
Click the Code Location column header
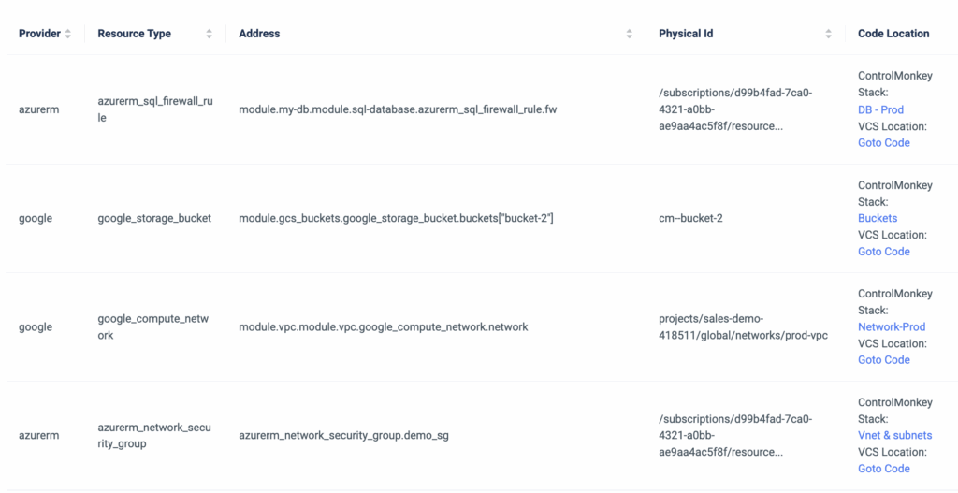tap(893, 34)
